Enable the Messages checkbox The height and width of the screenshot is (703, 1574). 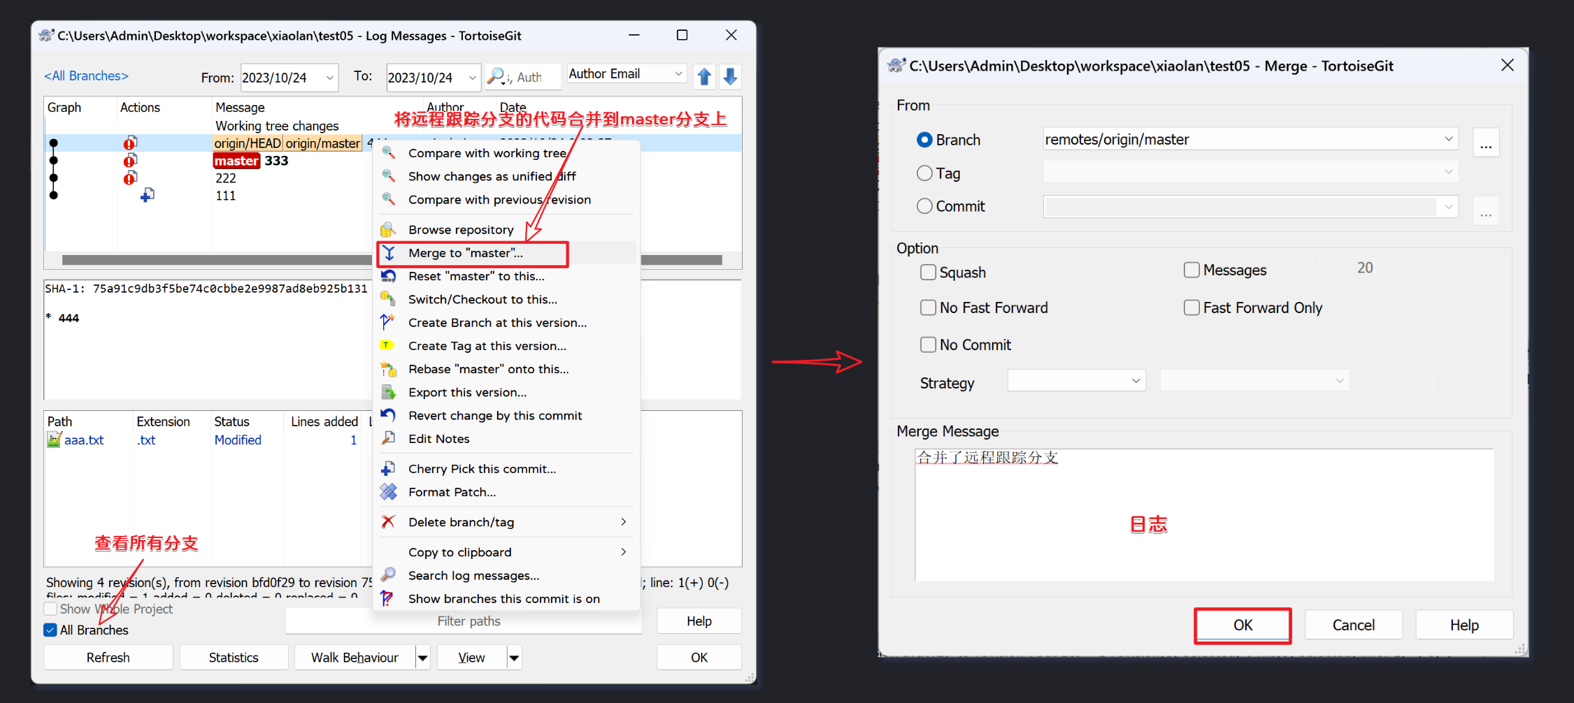[1192, 270]
